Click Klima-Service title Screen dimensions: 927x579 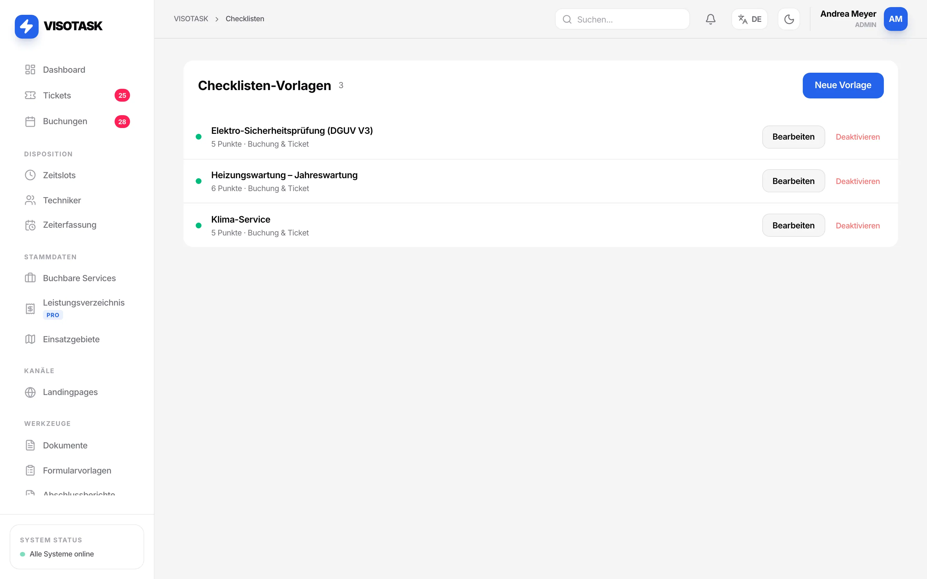(x=240, y=219)
